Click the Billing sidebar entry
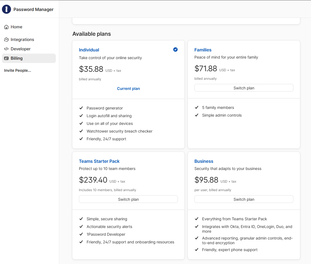 tap(16, 58)
